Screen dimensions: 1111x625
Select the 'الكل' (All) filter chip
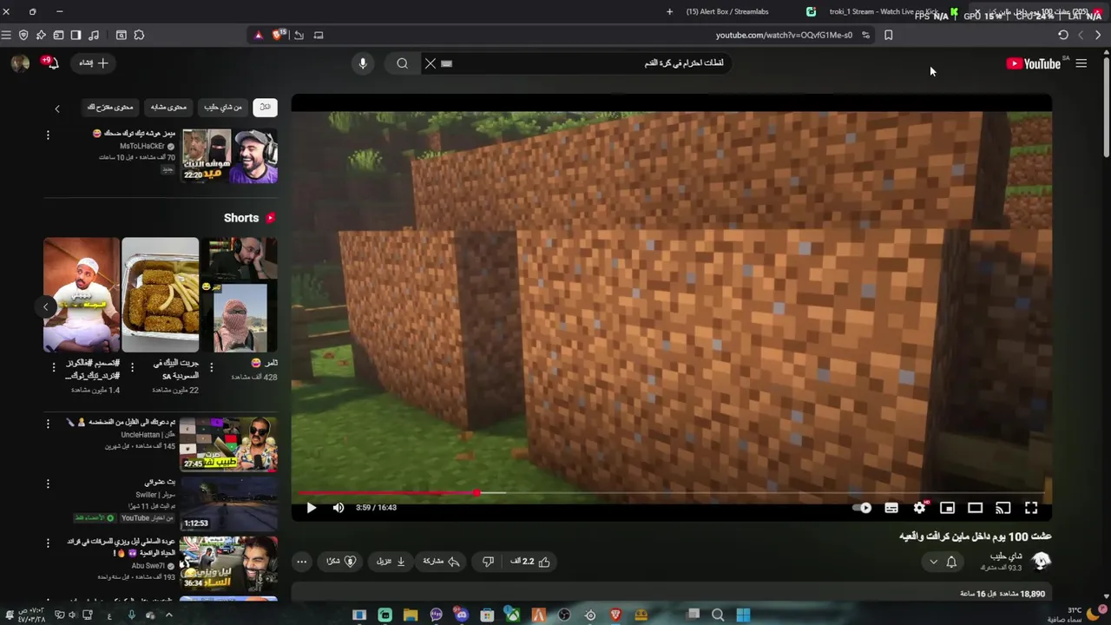265,107
